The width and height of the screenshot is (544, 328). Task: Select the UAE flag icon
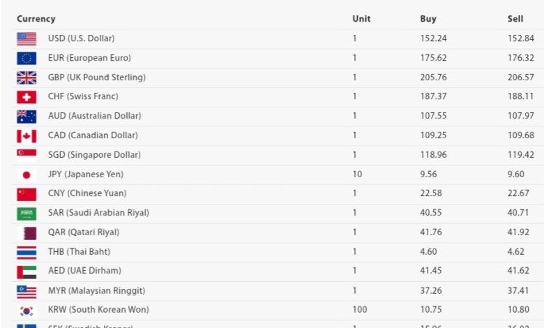coord(27,272)
